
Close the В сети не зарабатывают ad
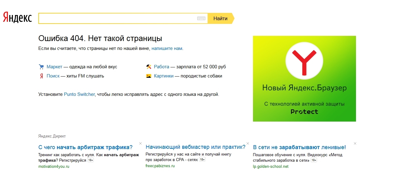point(355,143)
